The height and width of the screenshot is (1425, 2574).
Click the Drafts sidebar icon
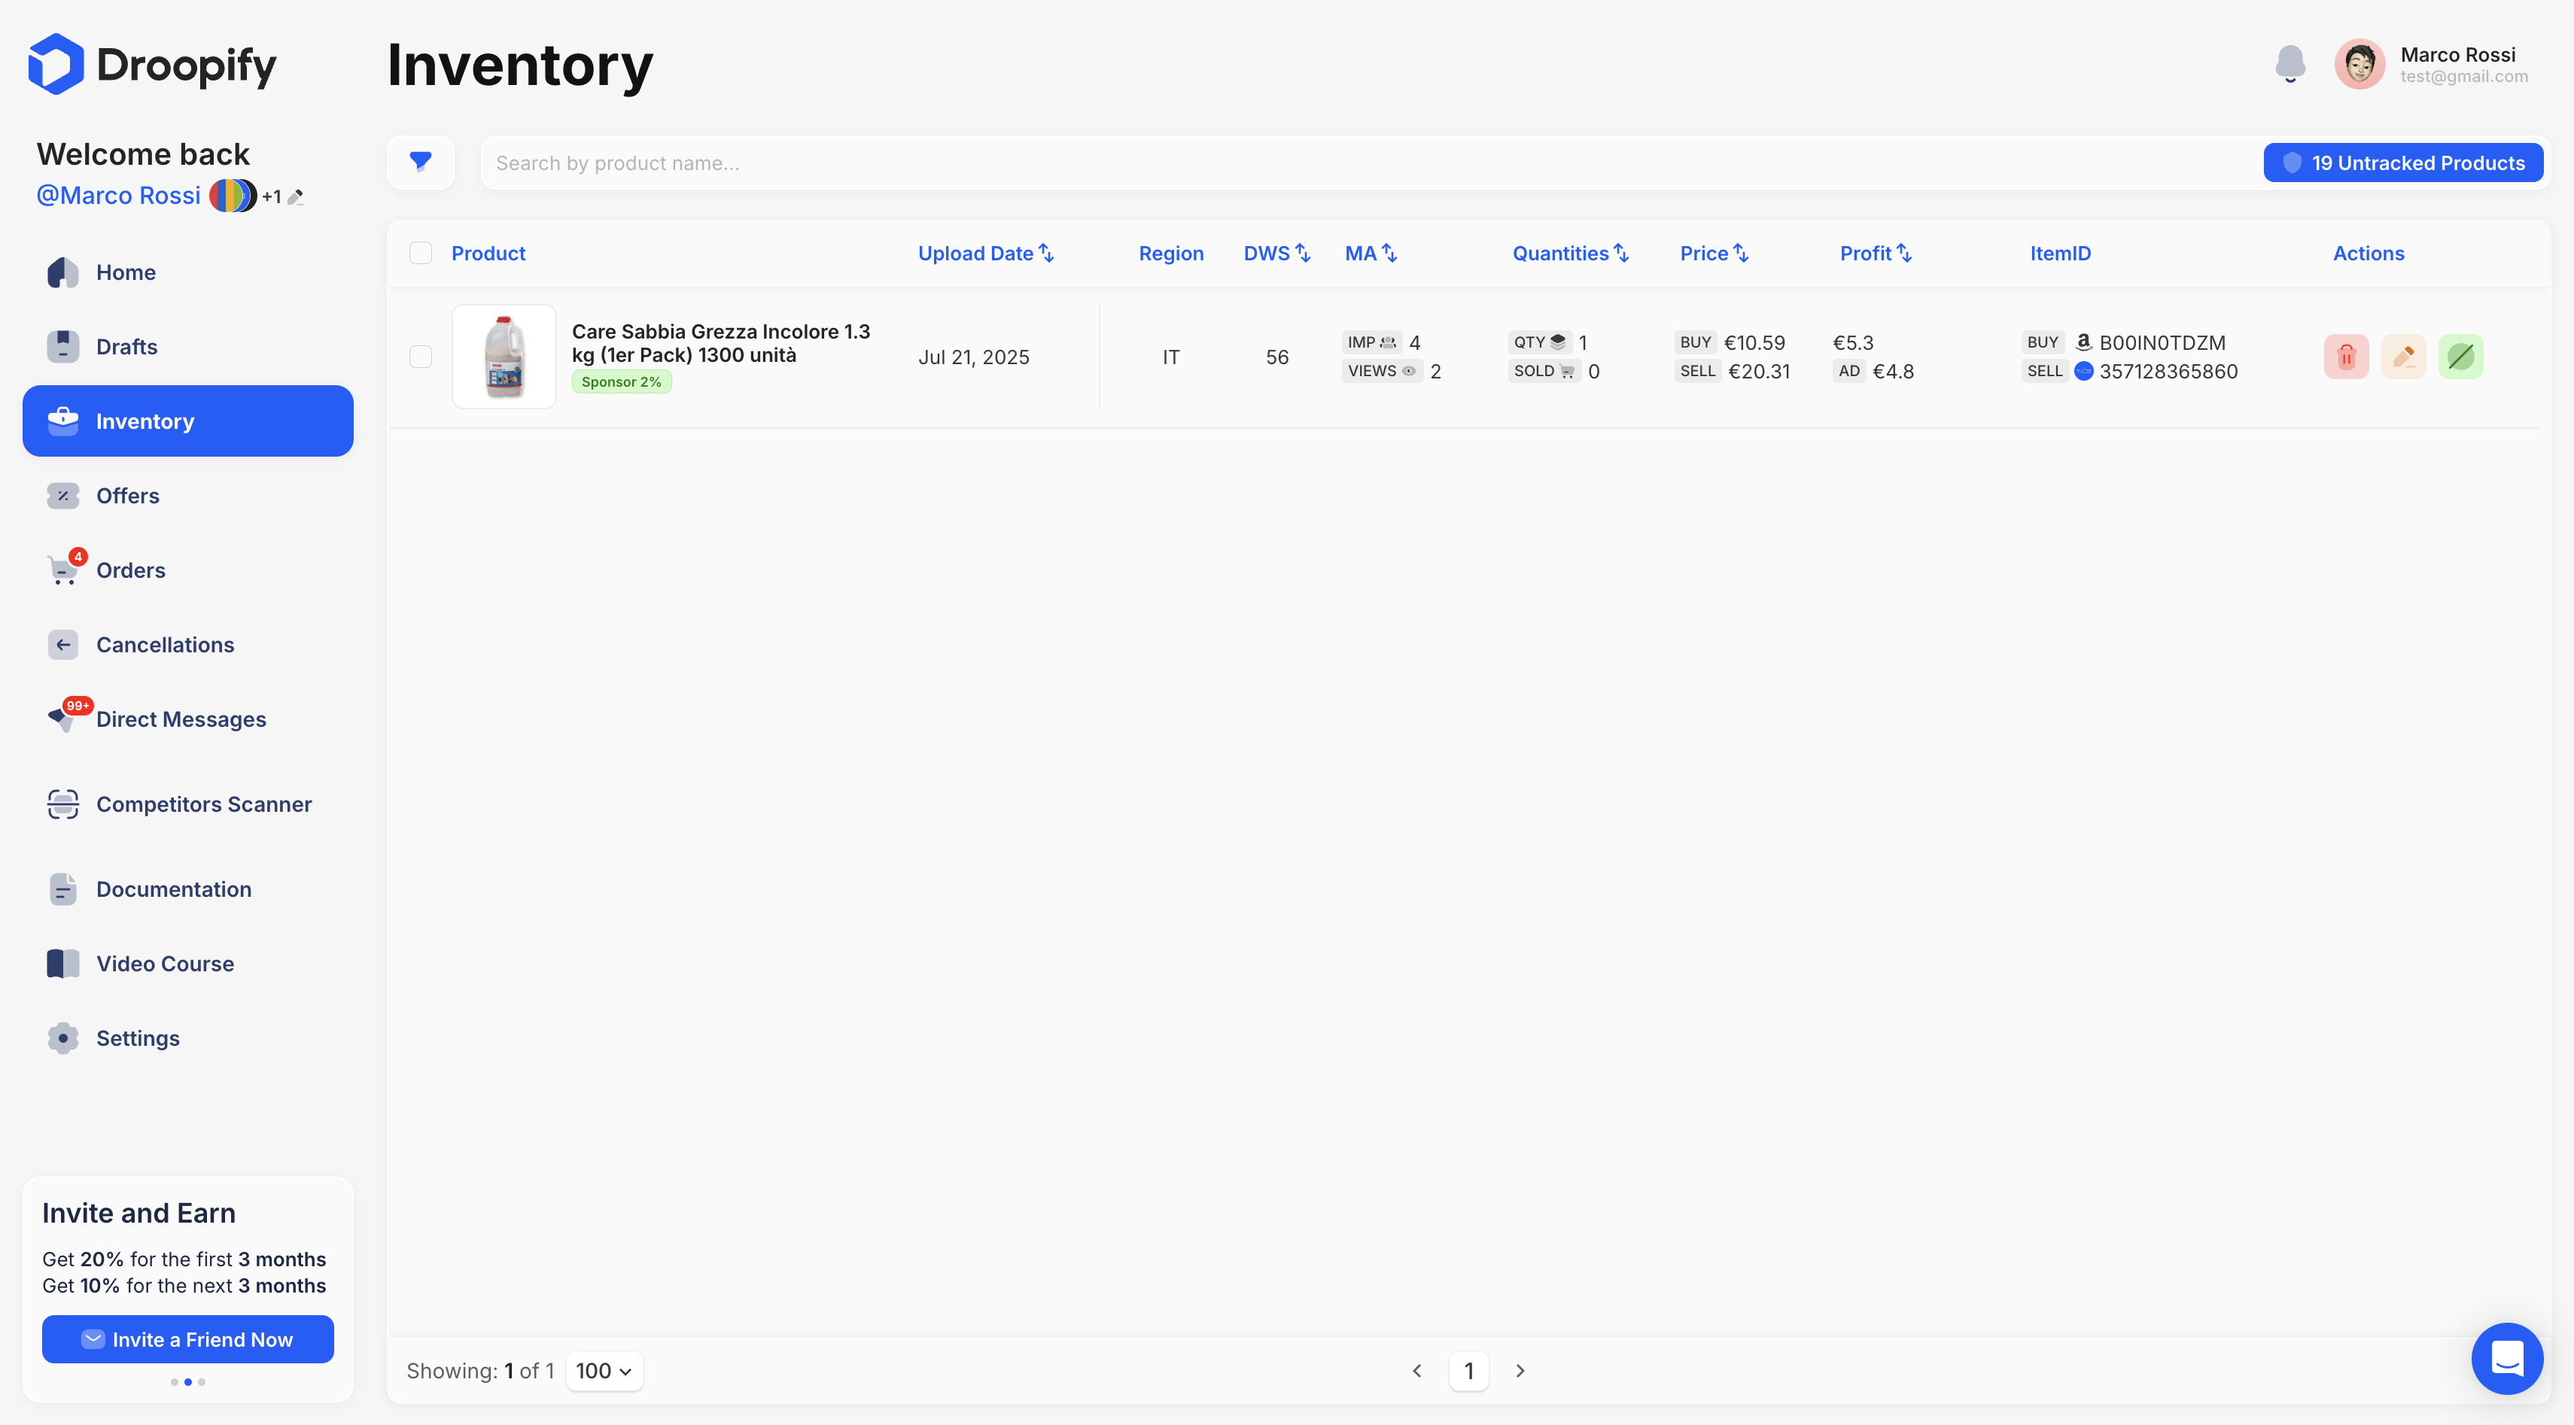tap(63, 347)
